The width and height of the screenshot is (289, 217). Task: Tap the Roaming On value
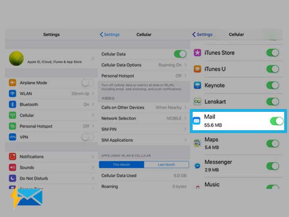pyautogui.click(x=170, y=65)
